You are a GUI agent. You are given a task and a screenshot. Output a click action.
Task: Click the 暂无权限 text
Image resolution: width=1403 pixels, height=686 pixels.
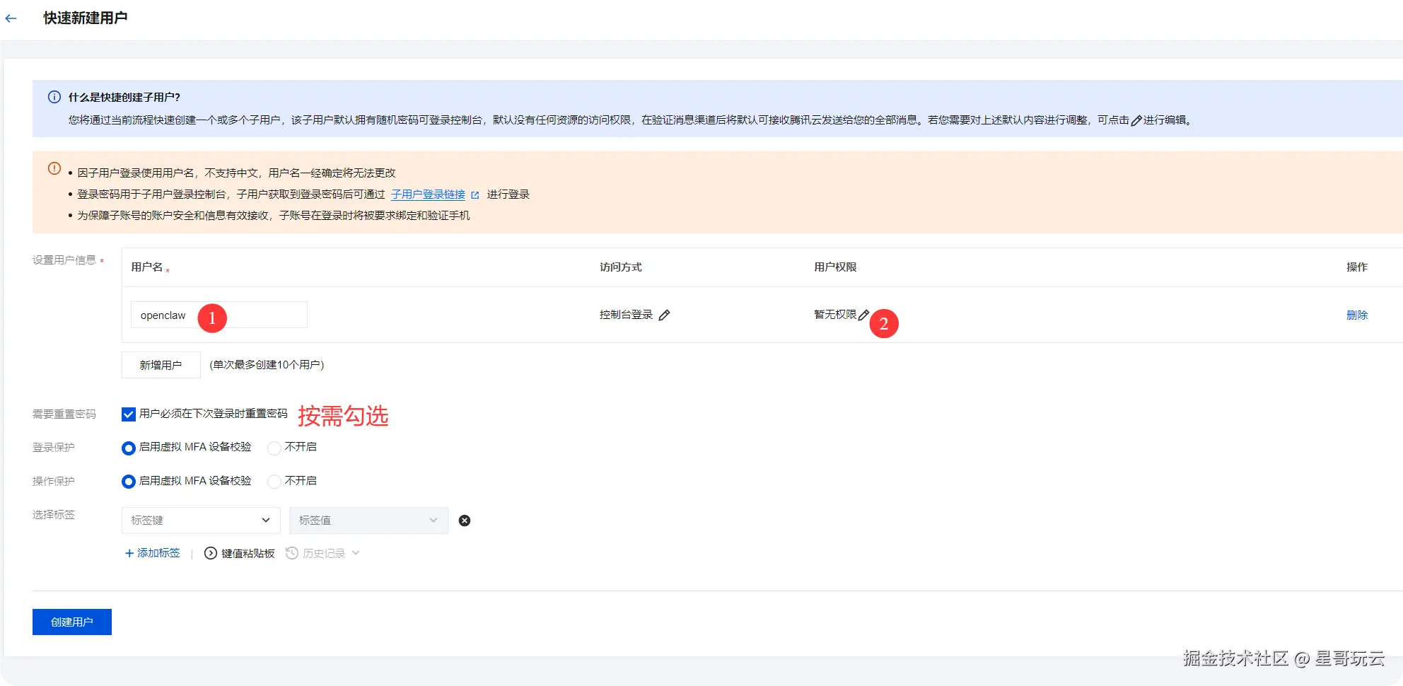835,315
